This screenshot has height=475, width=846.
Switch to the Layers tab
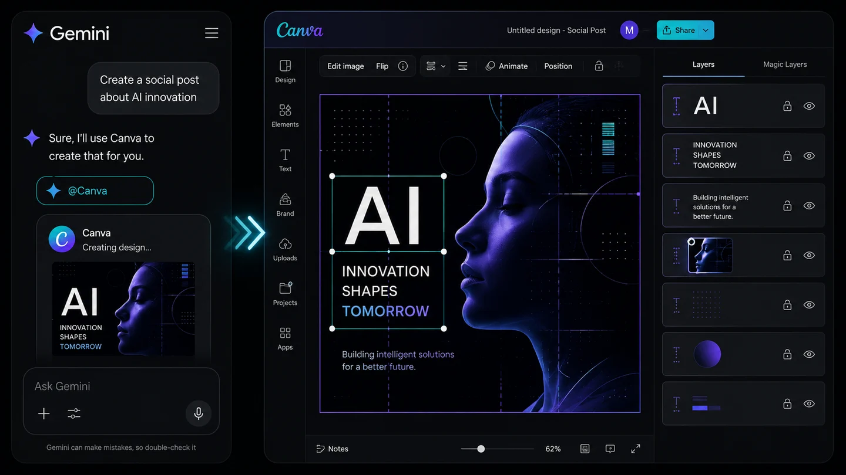click(x=703, y=65)
